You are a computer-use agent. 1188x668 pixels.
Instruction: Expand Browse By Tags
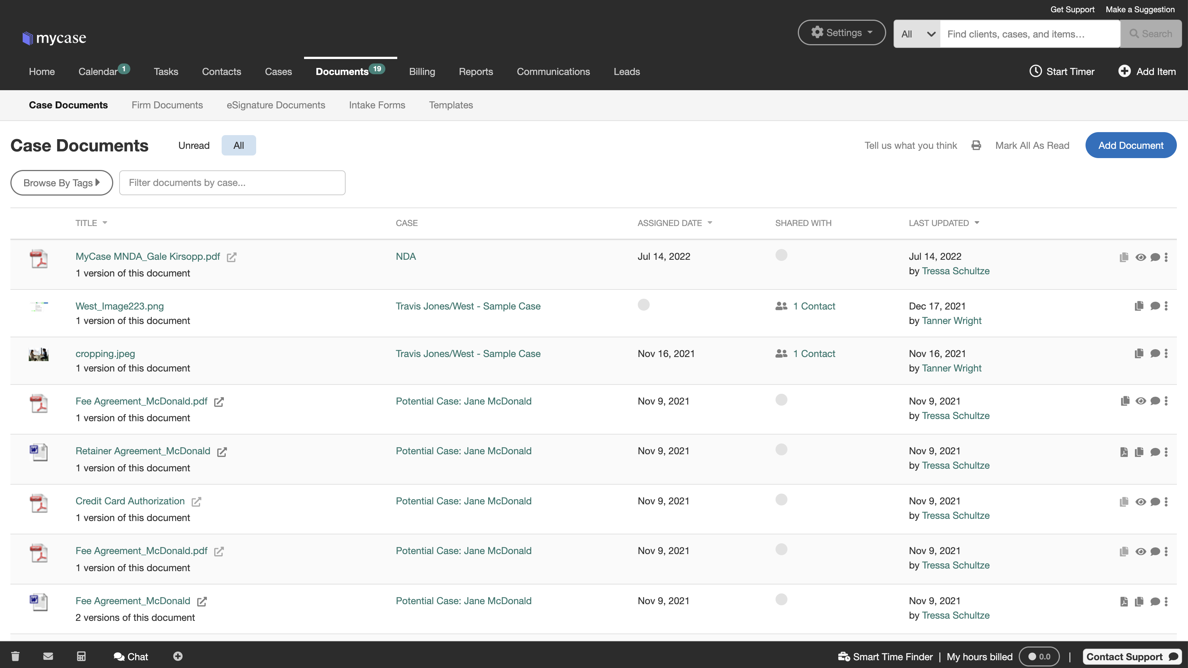pyautogui.click(x=61, y=183)
